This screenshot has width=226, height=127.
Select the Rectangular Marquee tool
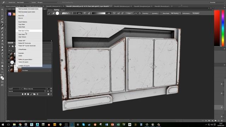tap(2, 13)
